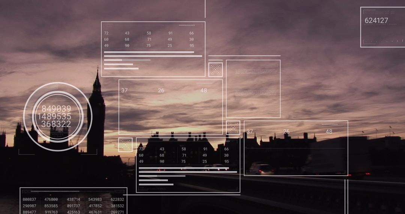
Task: Select table cell 543983
Action: tap(95, 199)
